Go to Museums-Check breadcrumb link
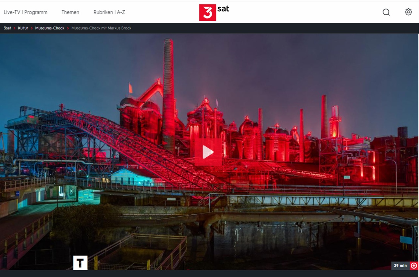This screenshot has width=419, height=277. [x=50, y=28]
